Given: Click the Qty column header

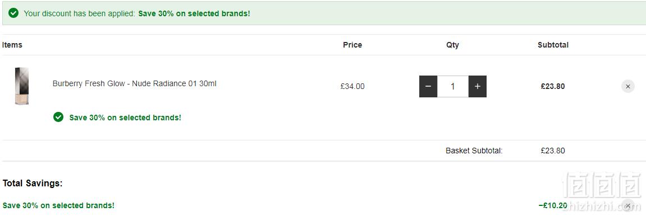Looking at the screenshot, I should (452, 45).
